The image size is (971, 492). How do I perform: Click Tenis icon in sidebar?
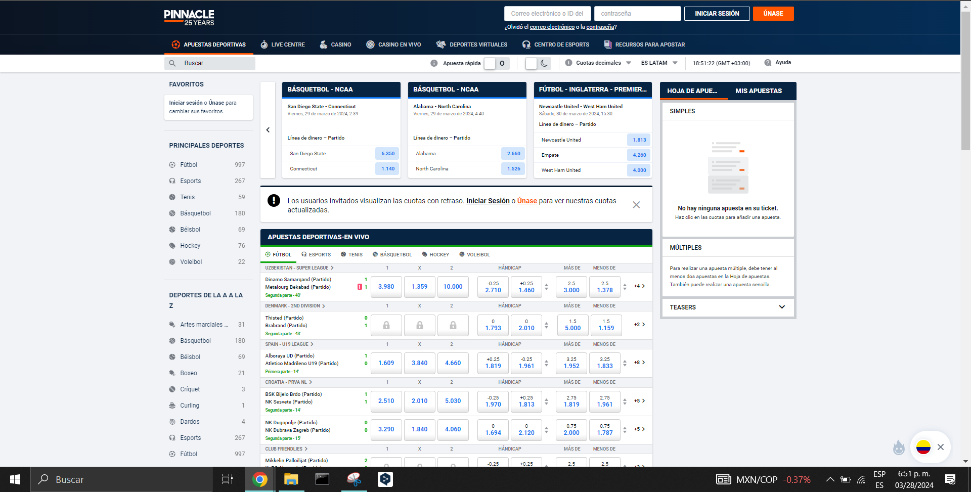[172, 197]
